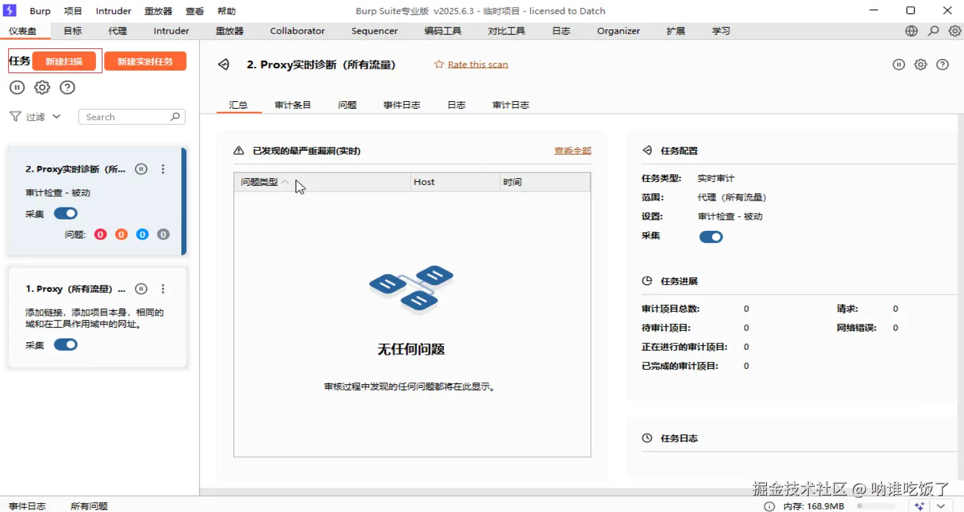Viewport: 964px width, 512px height.
Task: Open the 问题 tab in task details
Action: point(347,105)
